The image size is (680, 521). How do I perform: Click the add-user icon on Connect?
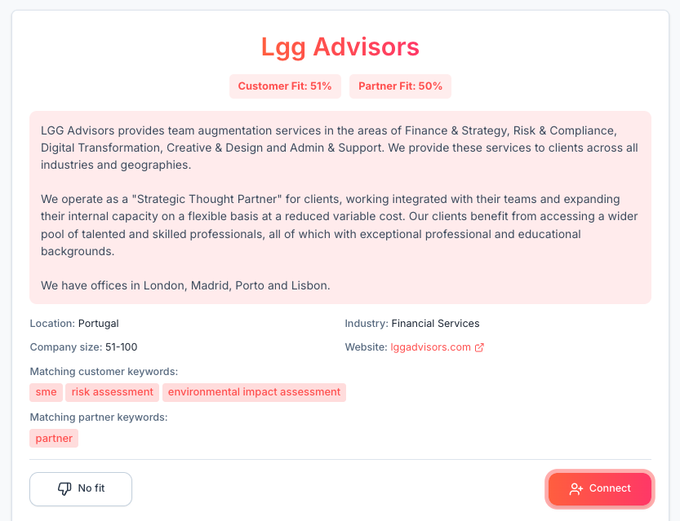coord(576,488)
